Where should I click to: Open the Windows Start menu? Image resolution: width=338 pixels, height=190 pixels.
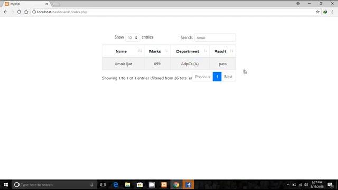pyautogui.click(x=6, y=185)
